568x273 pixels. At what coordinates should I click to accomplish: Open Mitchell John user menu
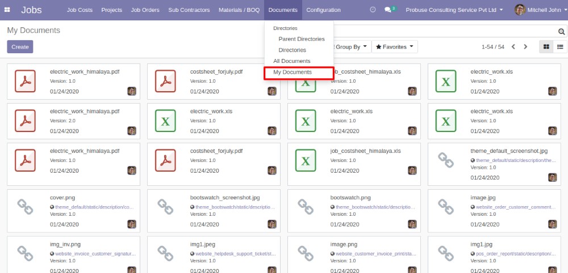[540, 10]
